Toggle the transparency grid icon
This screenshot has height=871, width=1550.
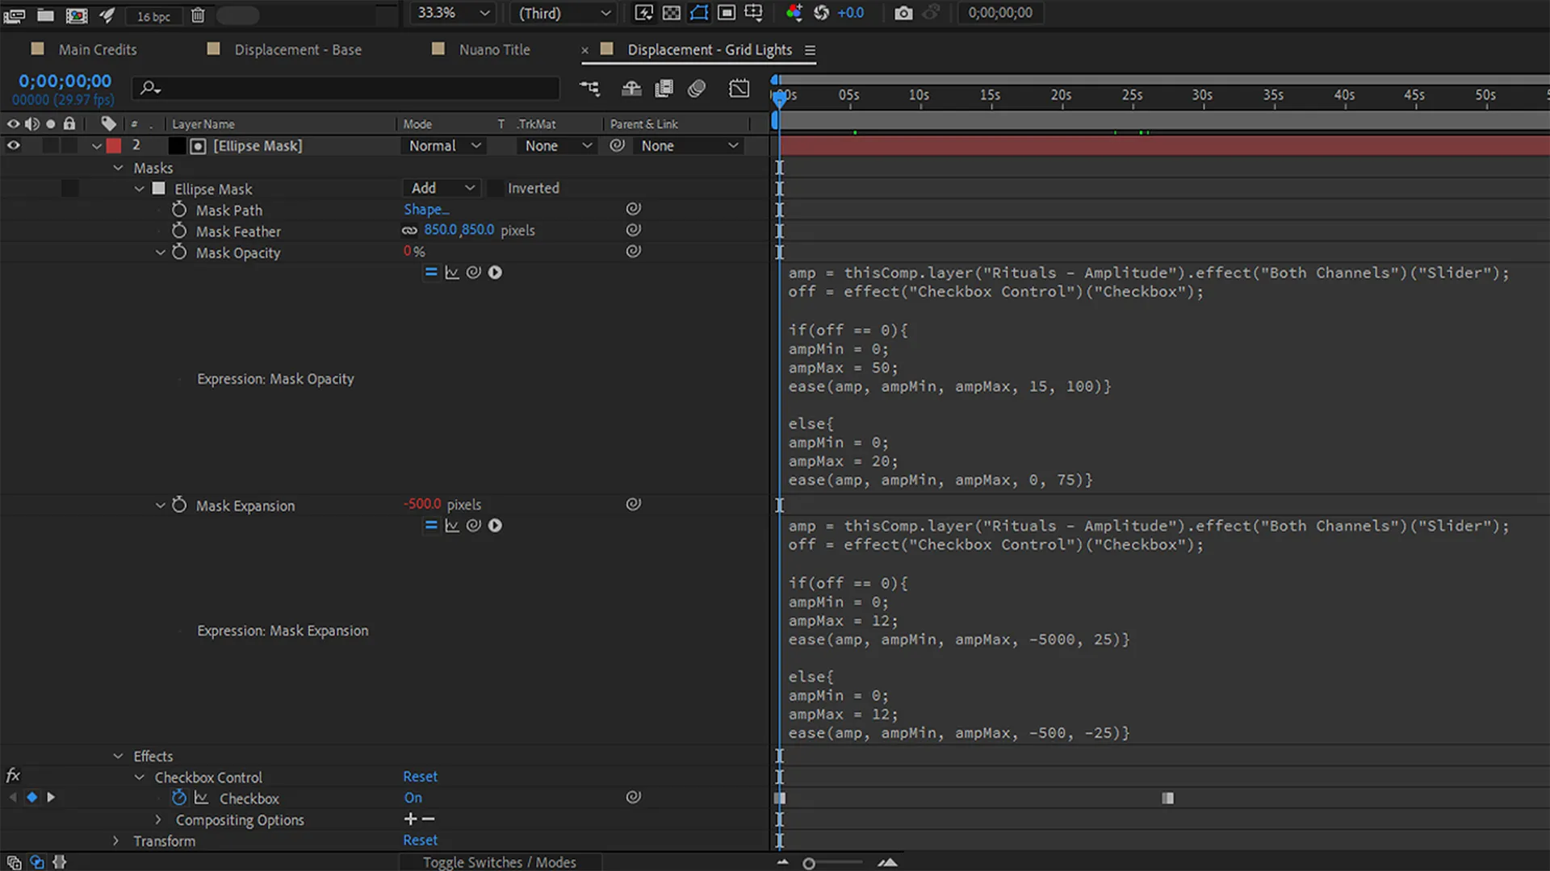(671, 13)
